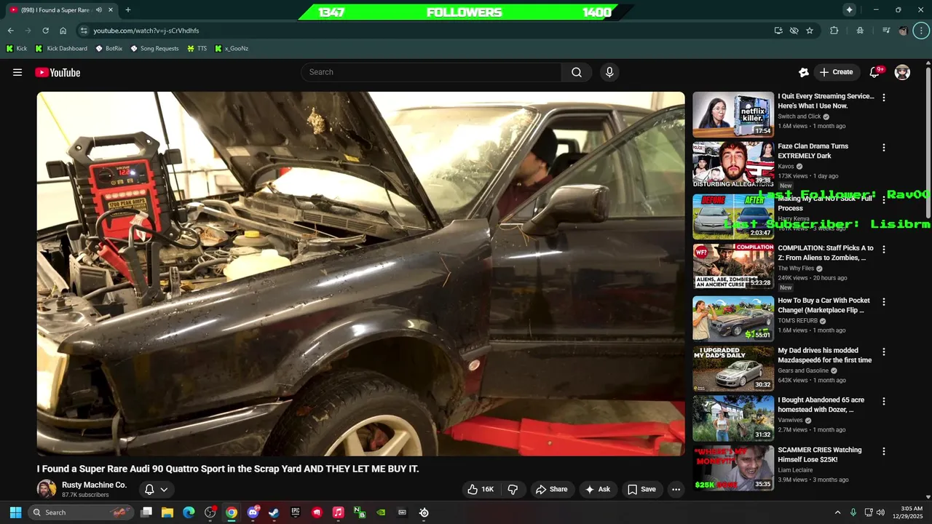Go to the YouTube home logo
932x524 pixels.
(58, 72)
